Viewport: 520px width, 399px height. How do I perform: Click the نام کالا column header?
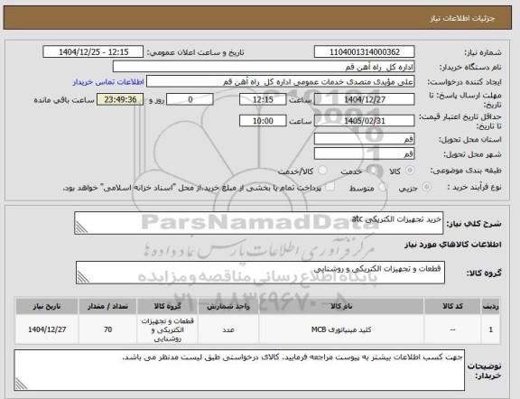tap(341, 306)
